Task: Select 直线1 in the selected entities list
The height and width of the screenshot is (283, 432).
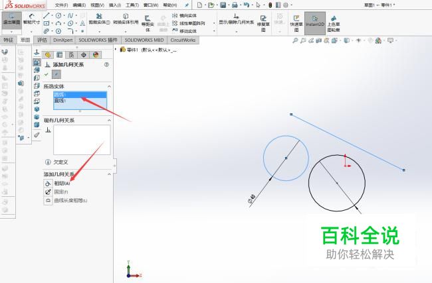Action: (x=80, y=101)
